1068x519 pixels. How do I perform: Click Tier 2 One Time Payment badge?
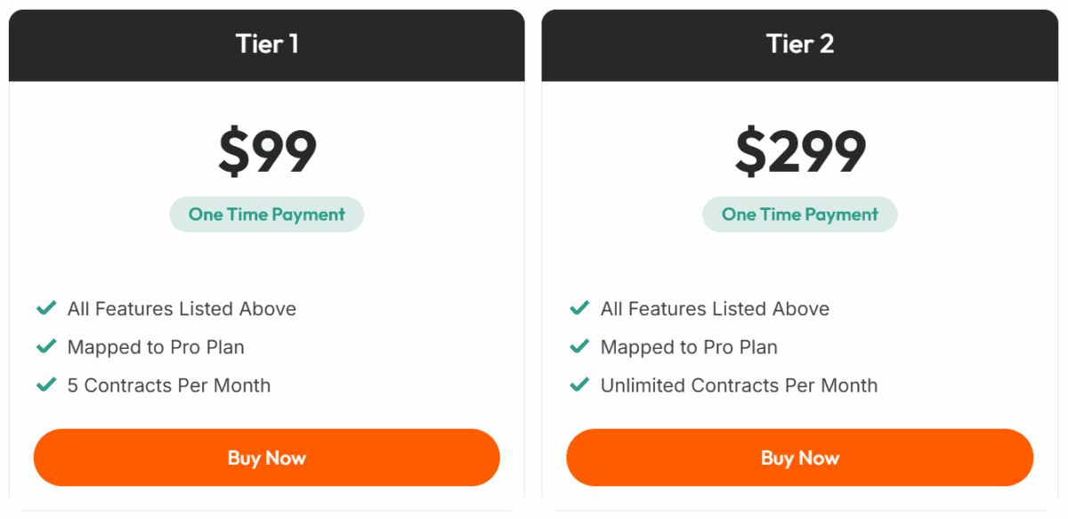[800, 215]
